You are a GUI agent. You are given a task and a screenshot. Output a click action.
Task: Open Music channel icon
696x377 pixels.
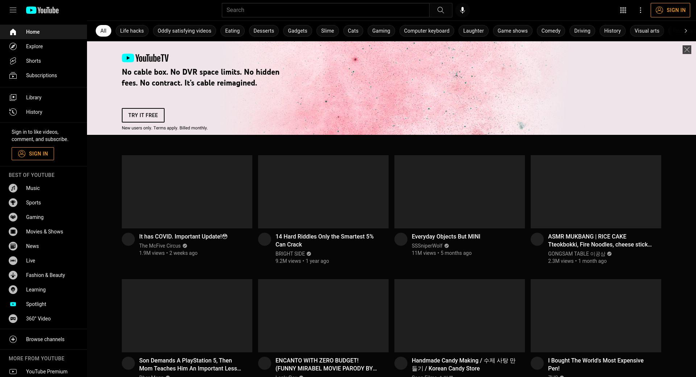click(13, 188)
